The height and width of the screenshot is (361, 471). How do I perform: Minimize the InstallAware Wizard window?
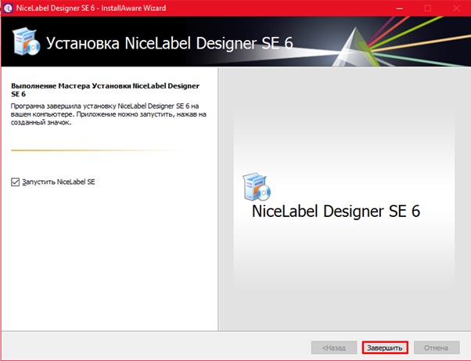pos(400,8)
